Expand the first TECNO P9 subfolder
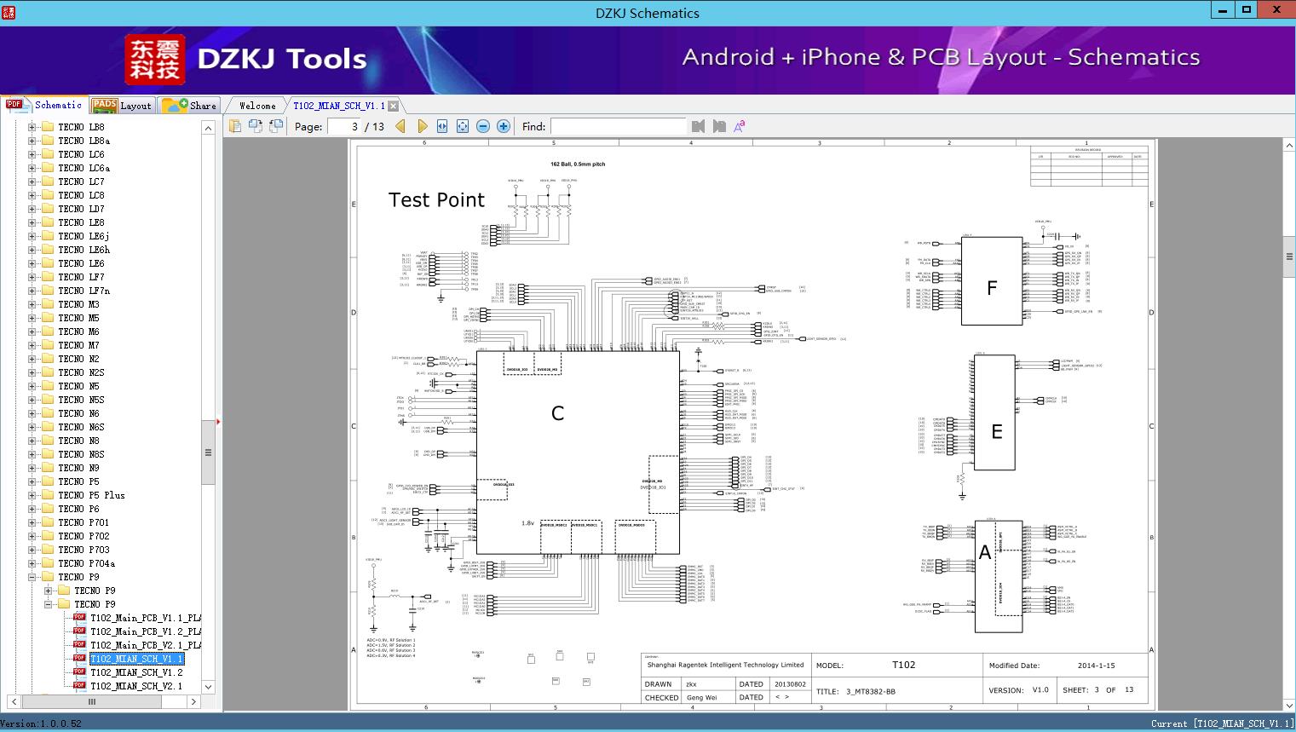1296x732 pixels. pyautogui.click(x=48, y=591)
